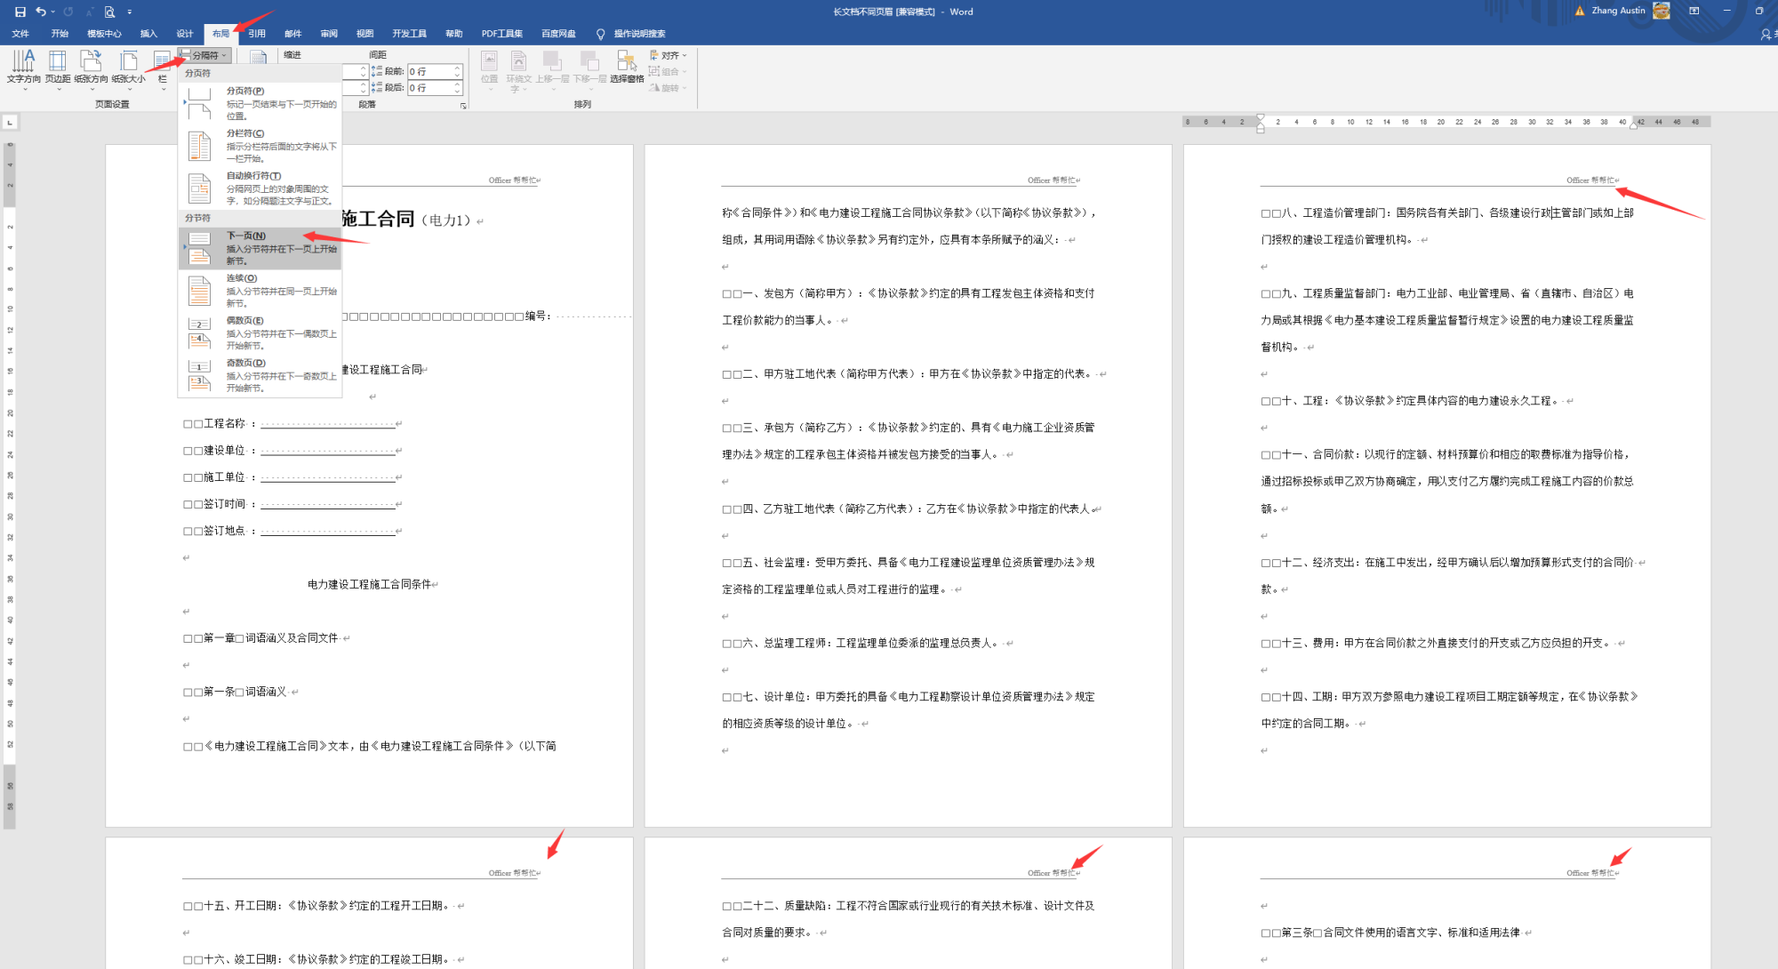This screenshot has width=1778, height=969.
Task: Select the 对齐 align objects icon
Action: tap(669, 55)
